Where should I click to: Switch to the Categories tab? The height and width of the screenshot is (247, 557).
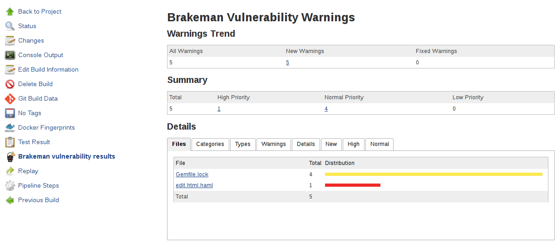click(x=210, y=144)
